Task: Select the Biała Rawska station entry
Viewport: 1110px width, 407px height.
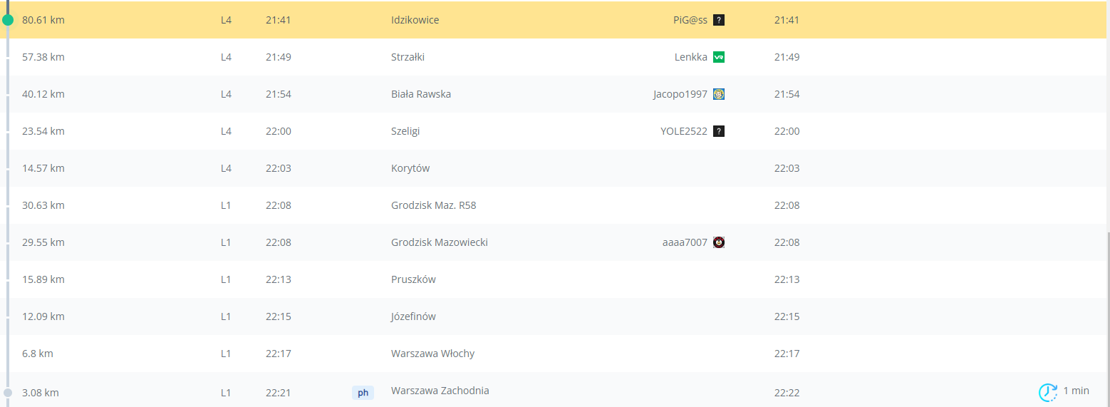Action: pyautogui.click(x=420, y=94)
